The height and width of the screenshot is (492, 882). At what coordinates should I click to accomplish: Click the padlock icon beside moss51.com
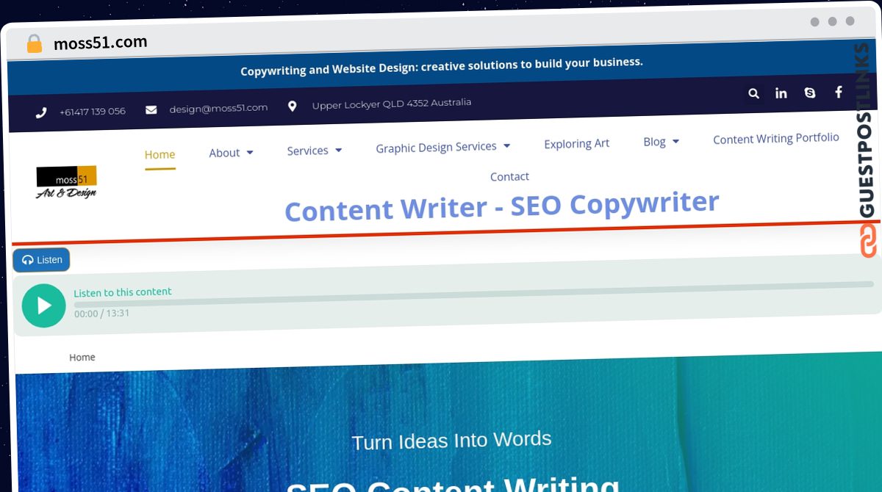(x=34, y=44)
